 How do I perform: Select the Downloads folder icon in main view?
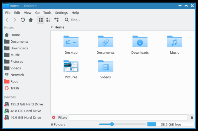(x=140, y=42)
